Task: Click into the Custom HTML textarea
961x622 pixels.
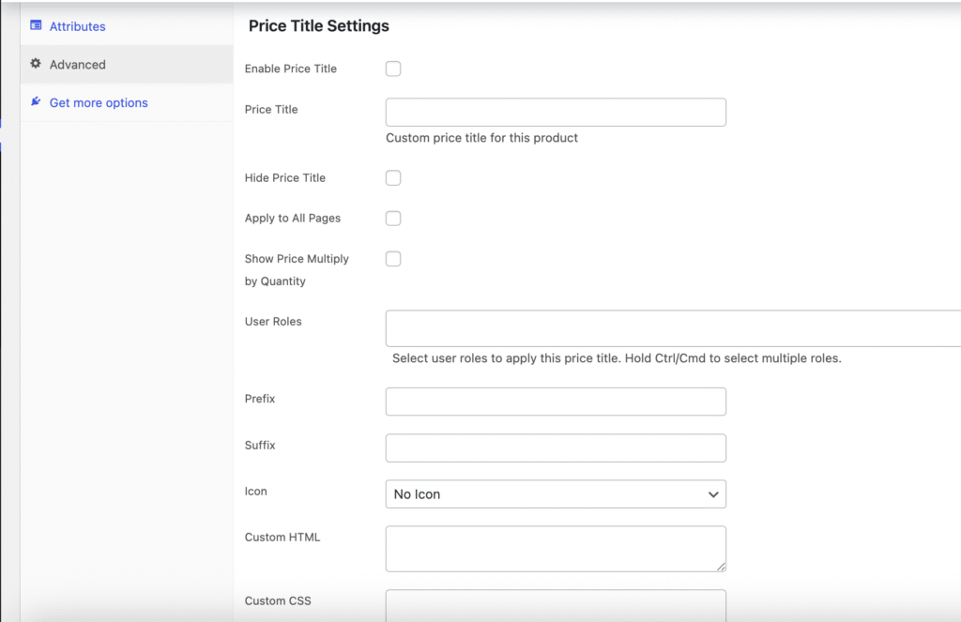Action: click(x=556, y=548)
